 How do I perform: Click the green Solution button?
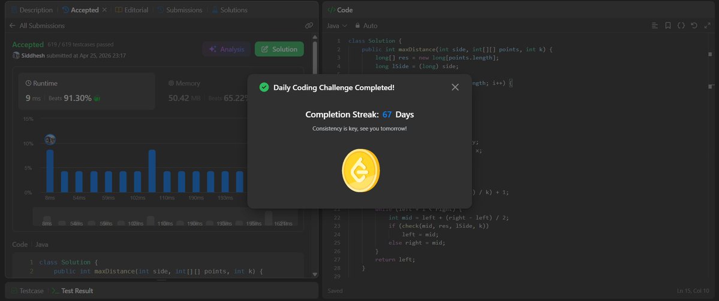click(x=279, y=49)
